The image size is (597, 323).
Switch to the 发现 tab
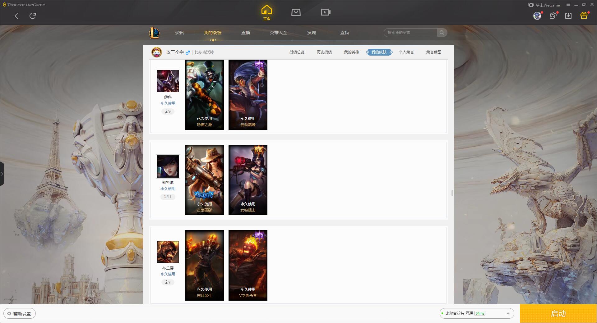312,33
